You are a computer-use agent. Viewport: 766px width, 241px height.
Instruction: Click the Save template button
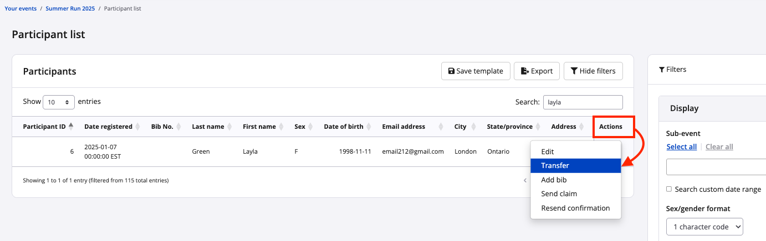pyautogui.click(x=476, y=71)
